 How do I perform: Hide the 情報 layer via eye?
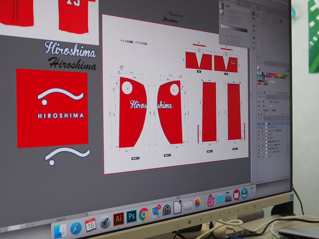[x=259, y=124]
